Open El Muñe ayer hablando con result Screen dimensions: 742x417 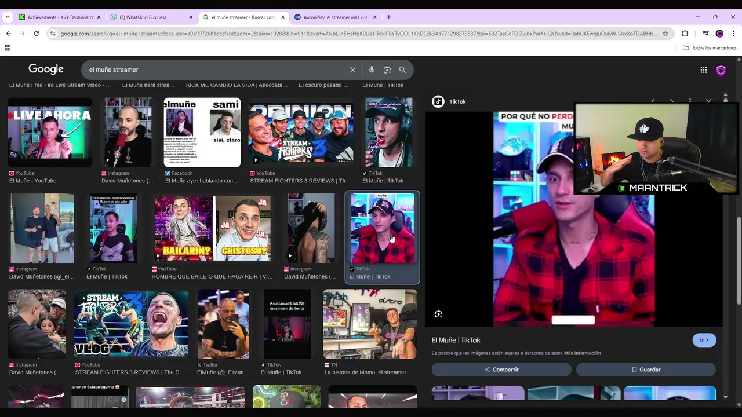(201, 181)
